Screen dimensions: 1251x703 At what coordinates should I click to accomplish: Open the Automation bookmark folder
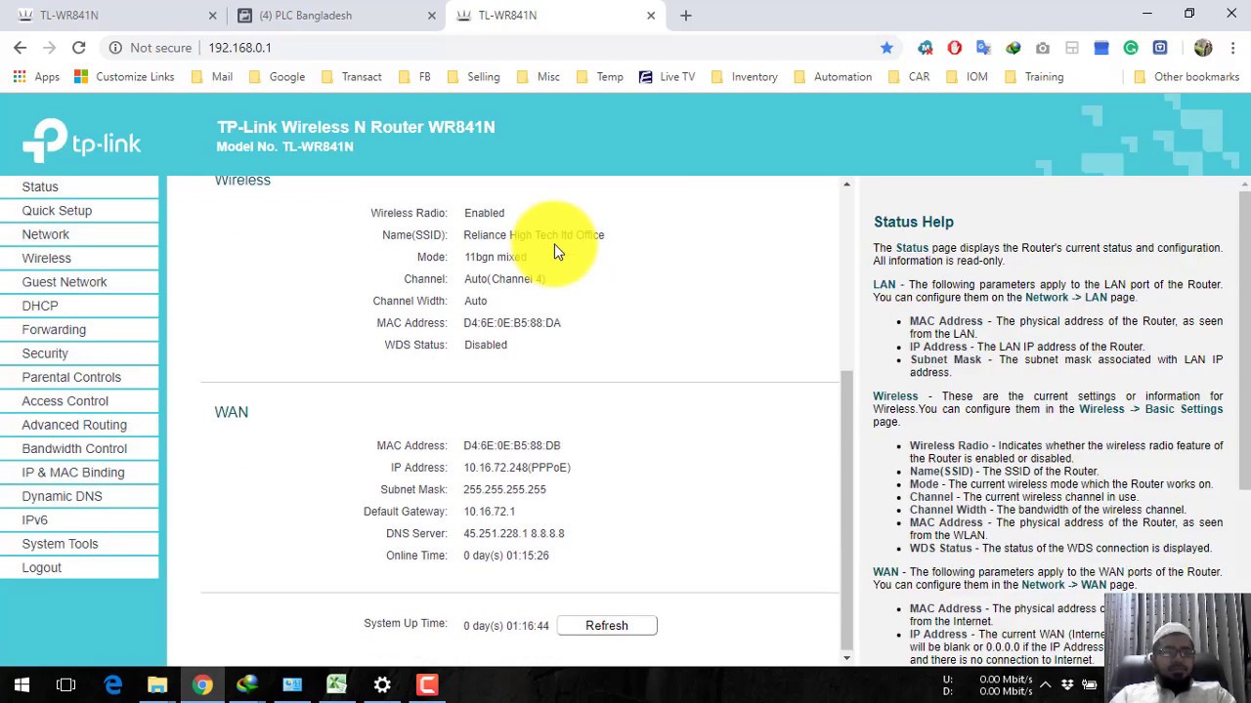[832, 76]
